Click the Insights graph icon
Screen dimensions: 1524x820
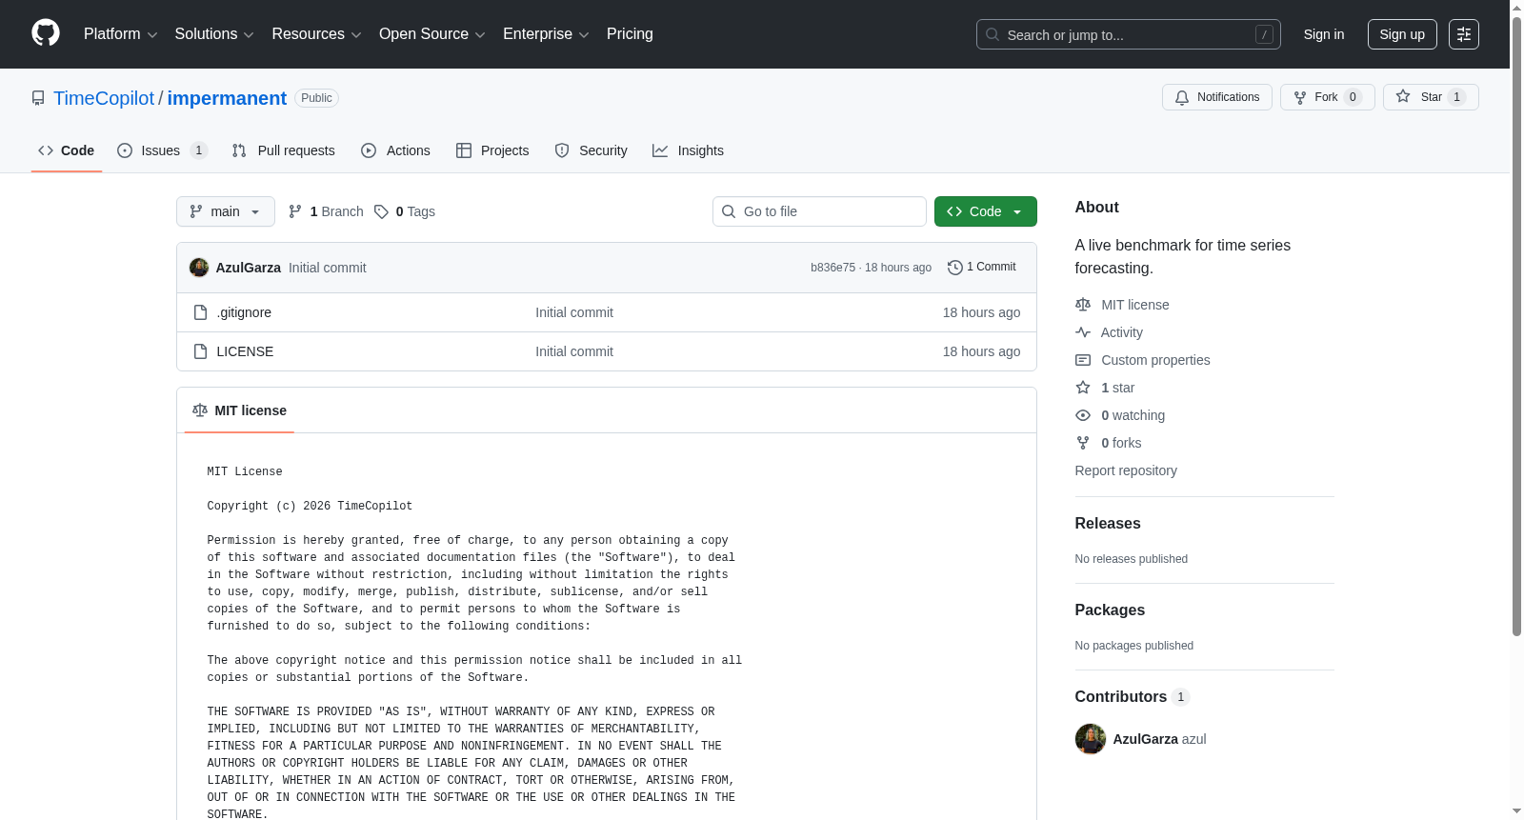click(x=660, y=150)
